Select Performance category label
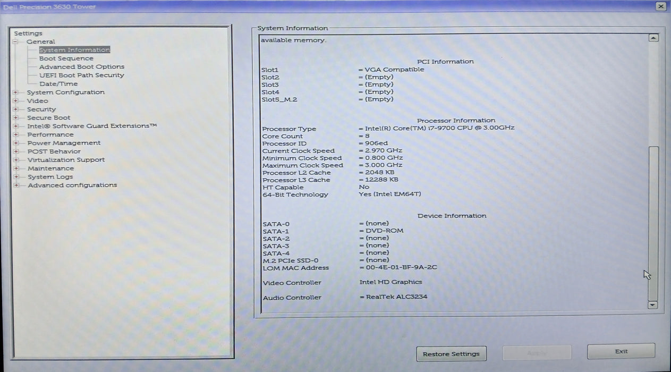The width and height of the screenshot is (671, 372). click(50, 135)
